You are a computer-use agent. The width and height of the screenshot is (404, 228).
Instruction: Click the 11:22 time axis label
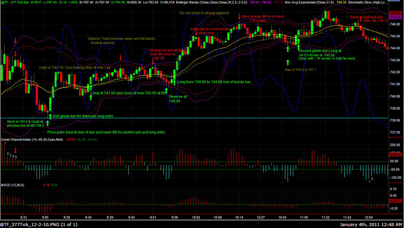pos(325,218)
